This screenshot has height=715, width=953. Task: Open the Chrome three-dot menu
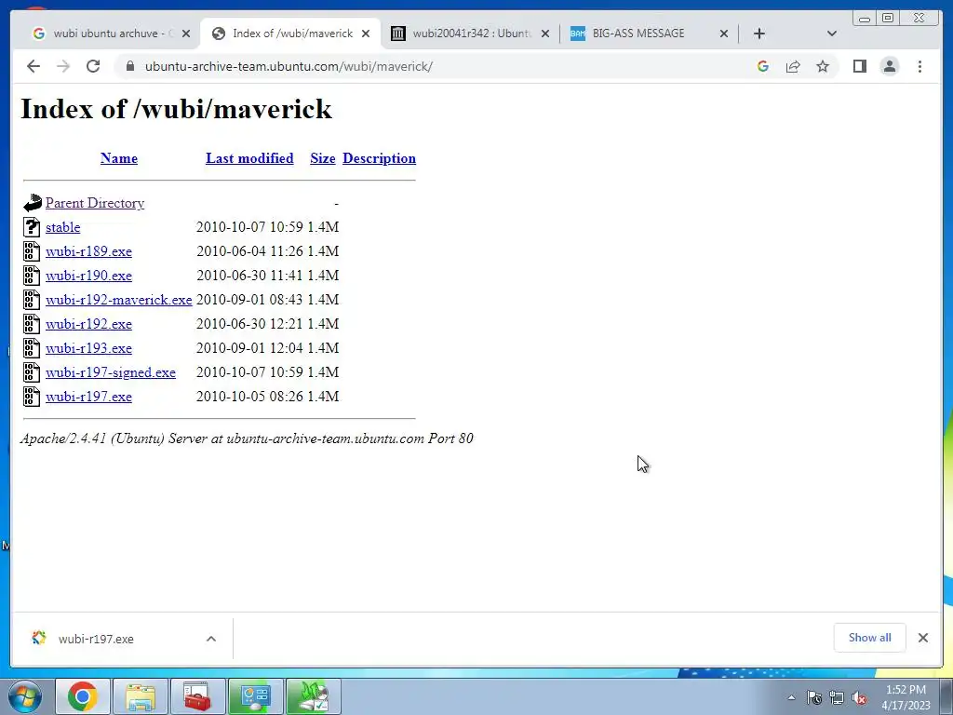pos(919,66)
